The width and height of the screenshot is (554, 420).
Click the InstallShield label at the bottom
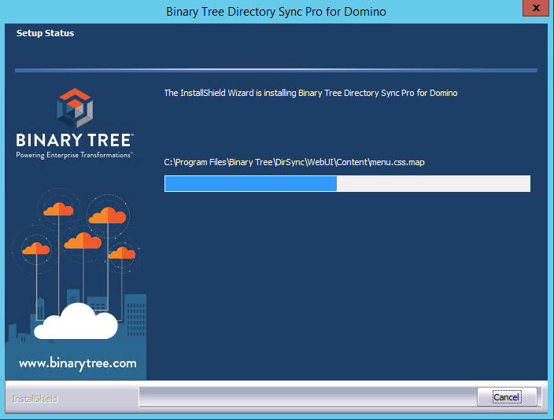[35, 399]
